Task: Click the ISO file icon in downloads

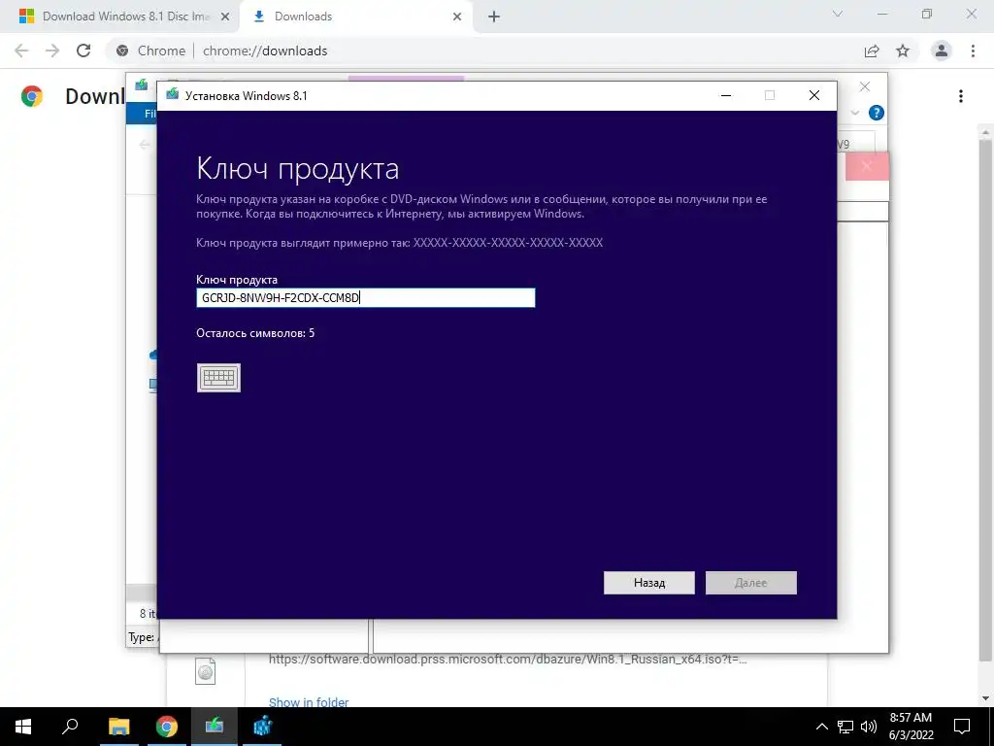Action: pyautogui.click(x=206, y=671)
